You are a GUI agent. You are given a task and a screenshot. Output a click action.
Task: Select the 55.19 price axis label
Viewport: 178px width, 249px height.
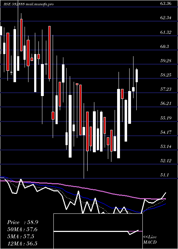click(166, 118)
